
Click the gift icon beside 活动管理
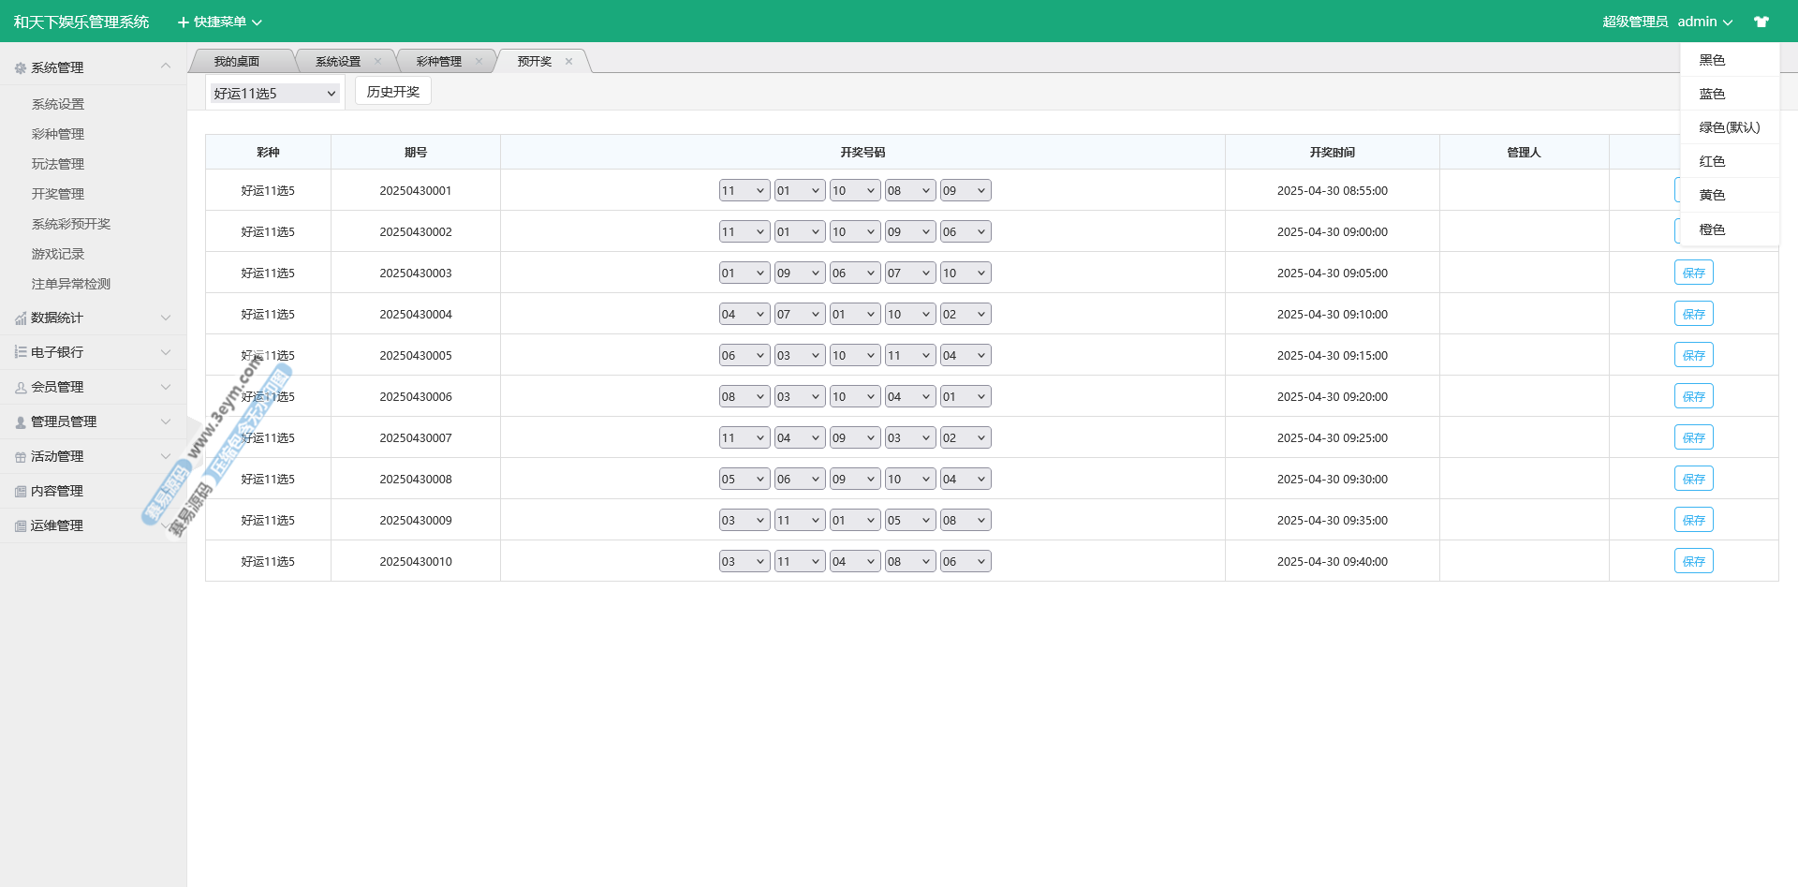[20, 457]
